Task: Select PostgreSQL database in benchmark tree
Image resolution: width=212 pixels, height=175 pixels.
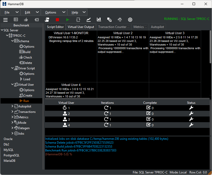Action: point(11,155)
